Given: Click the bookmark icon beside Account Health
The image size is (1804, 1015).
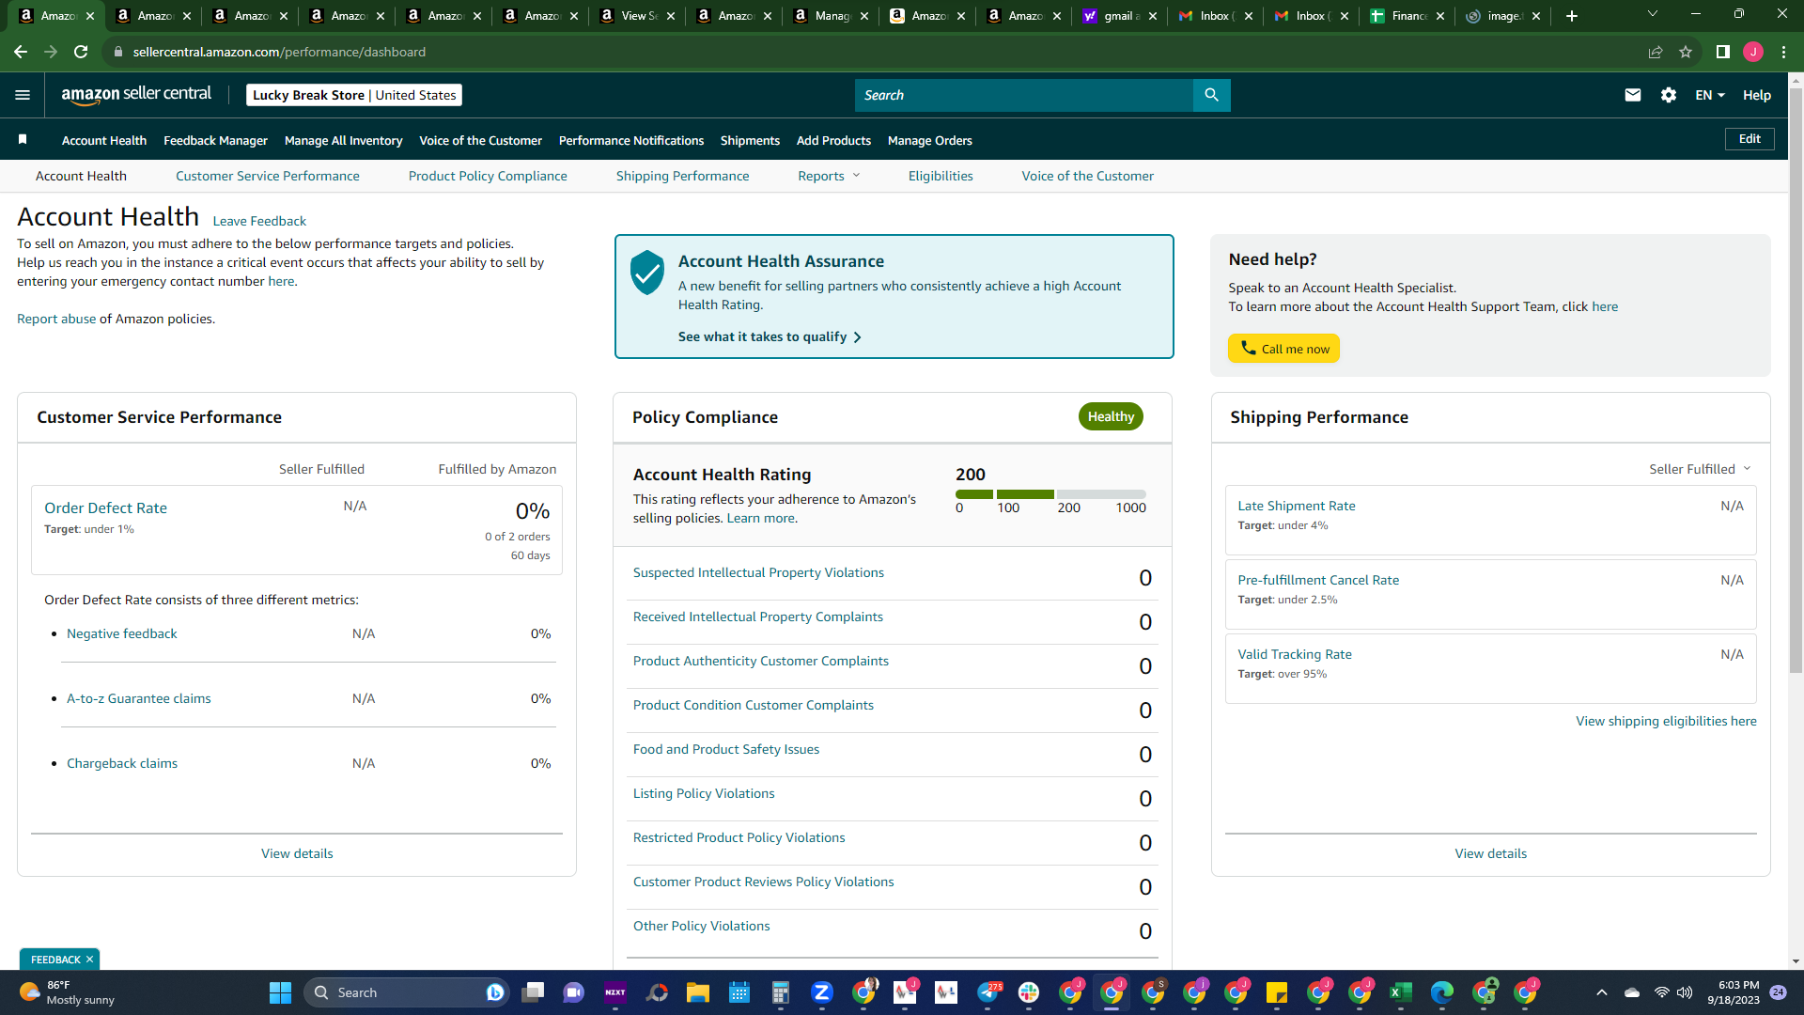Looking at the screenshot, I should [x=23, y=140].
